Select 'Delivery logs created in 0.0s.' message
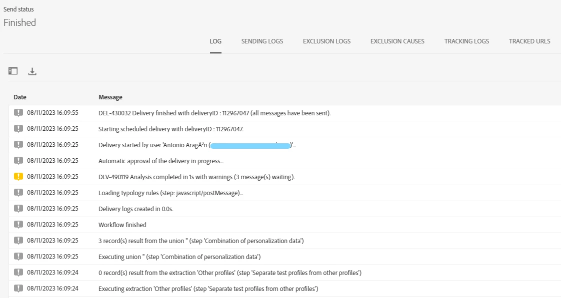This screenshot has width=561, height=298. point(136,209)
